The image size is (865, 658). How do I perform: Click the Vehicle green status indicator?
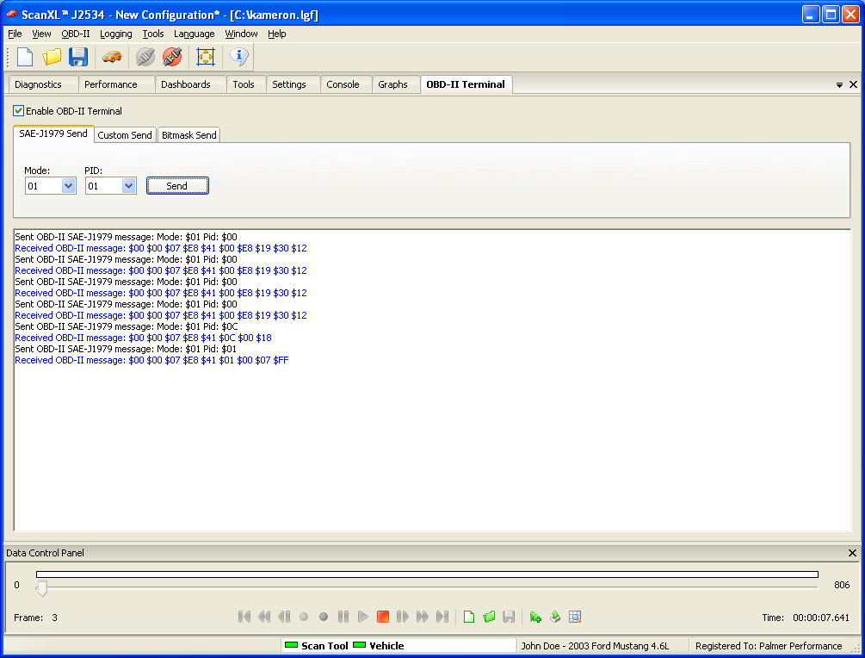coord(359,645)
